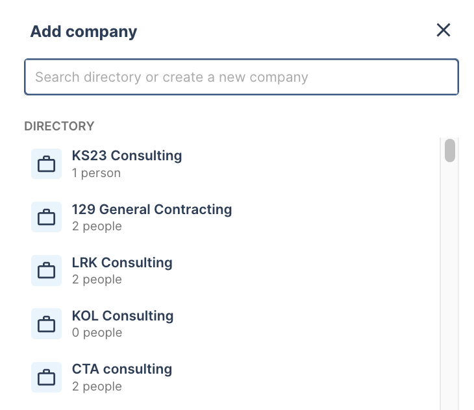474x410 pixels.
Task: Click the '1 person' label under KS23 Consulting
Action: click(96, 173)
